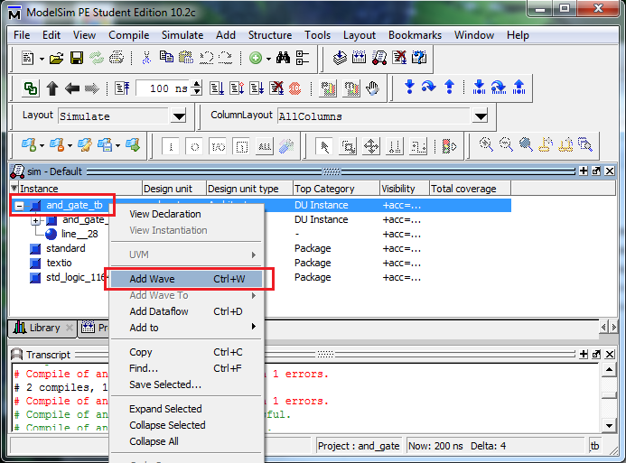Expand the and_gate child tree node
This screenshot has height=463, width=626.
point(35,220)
